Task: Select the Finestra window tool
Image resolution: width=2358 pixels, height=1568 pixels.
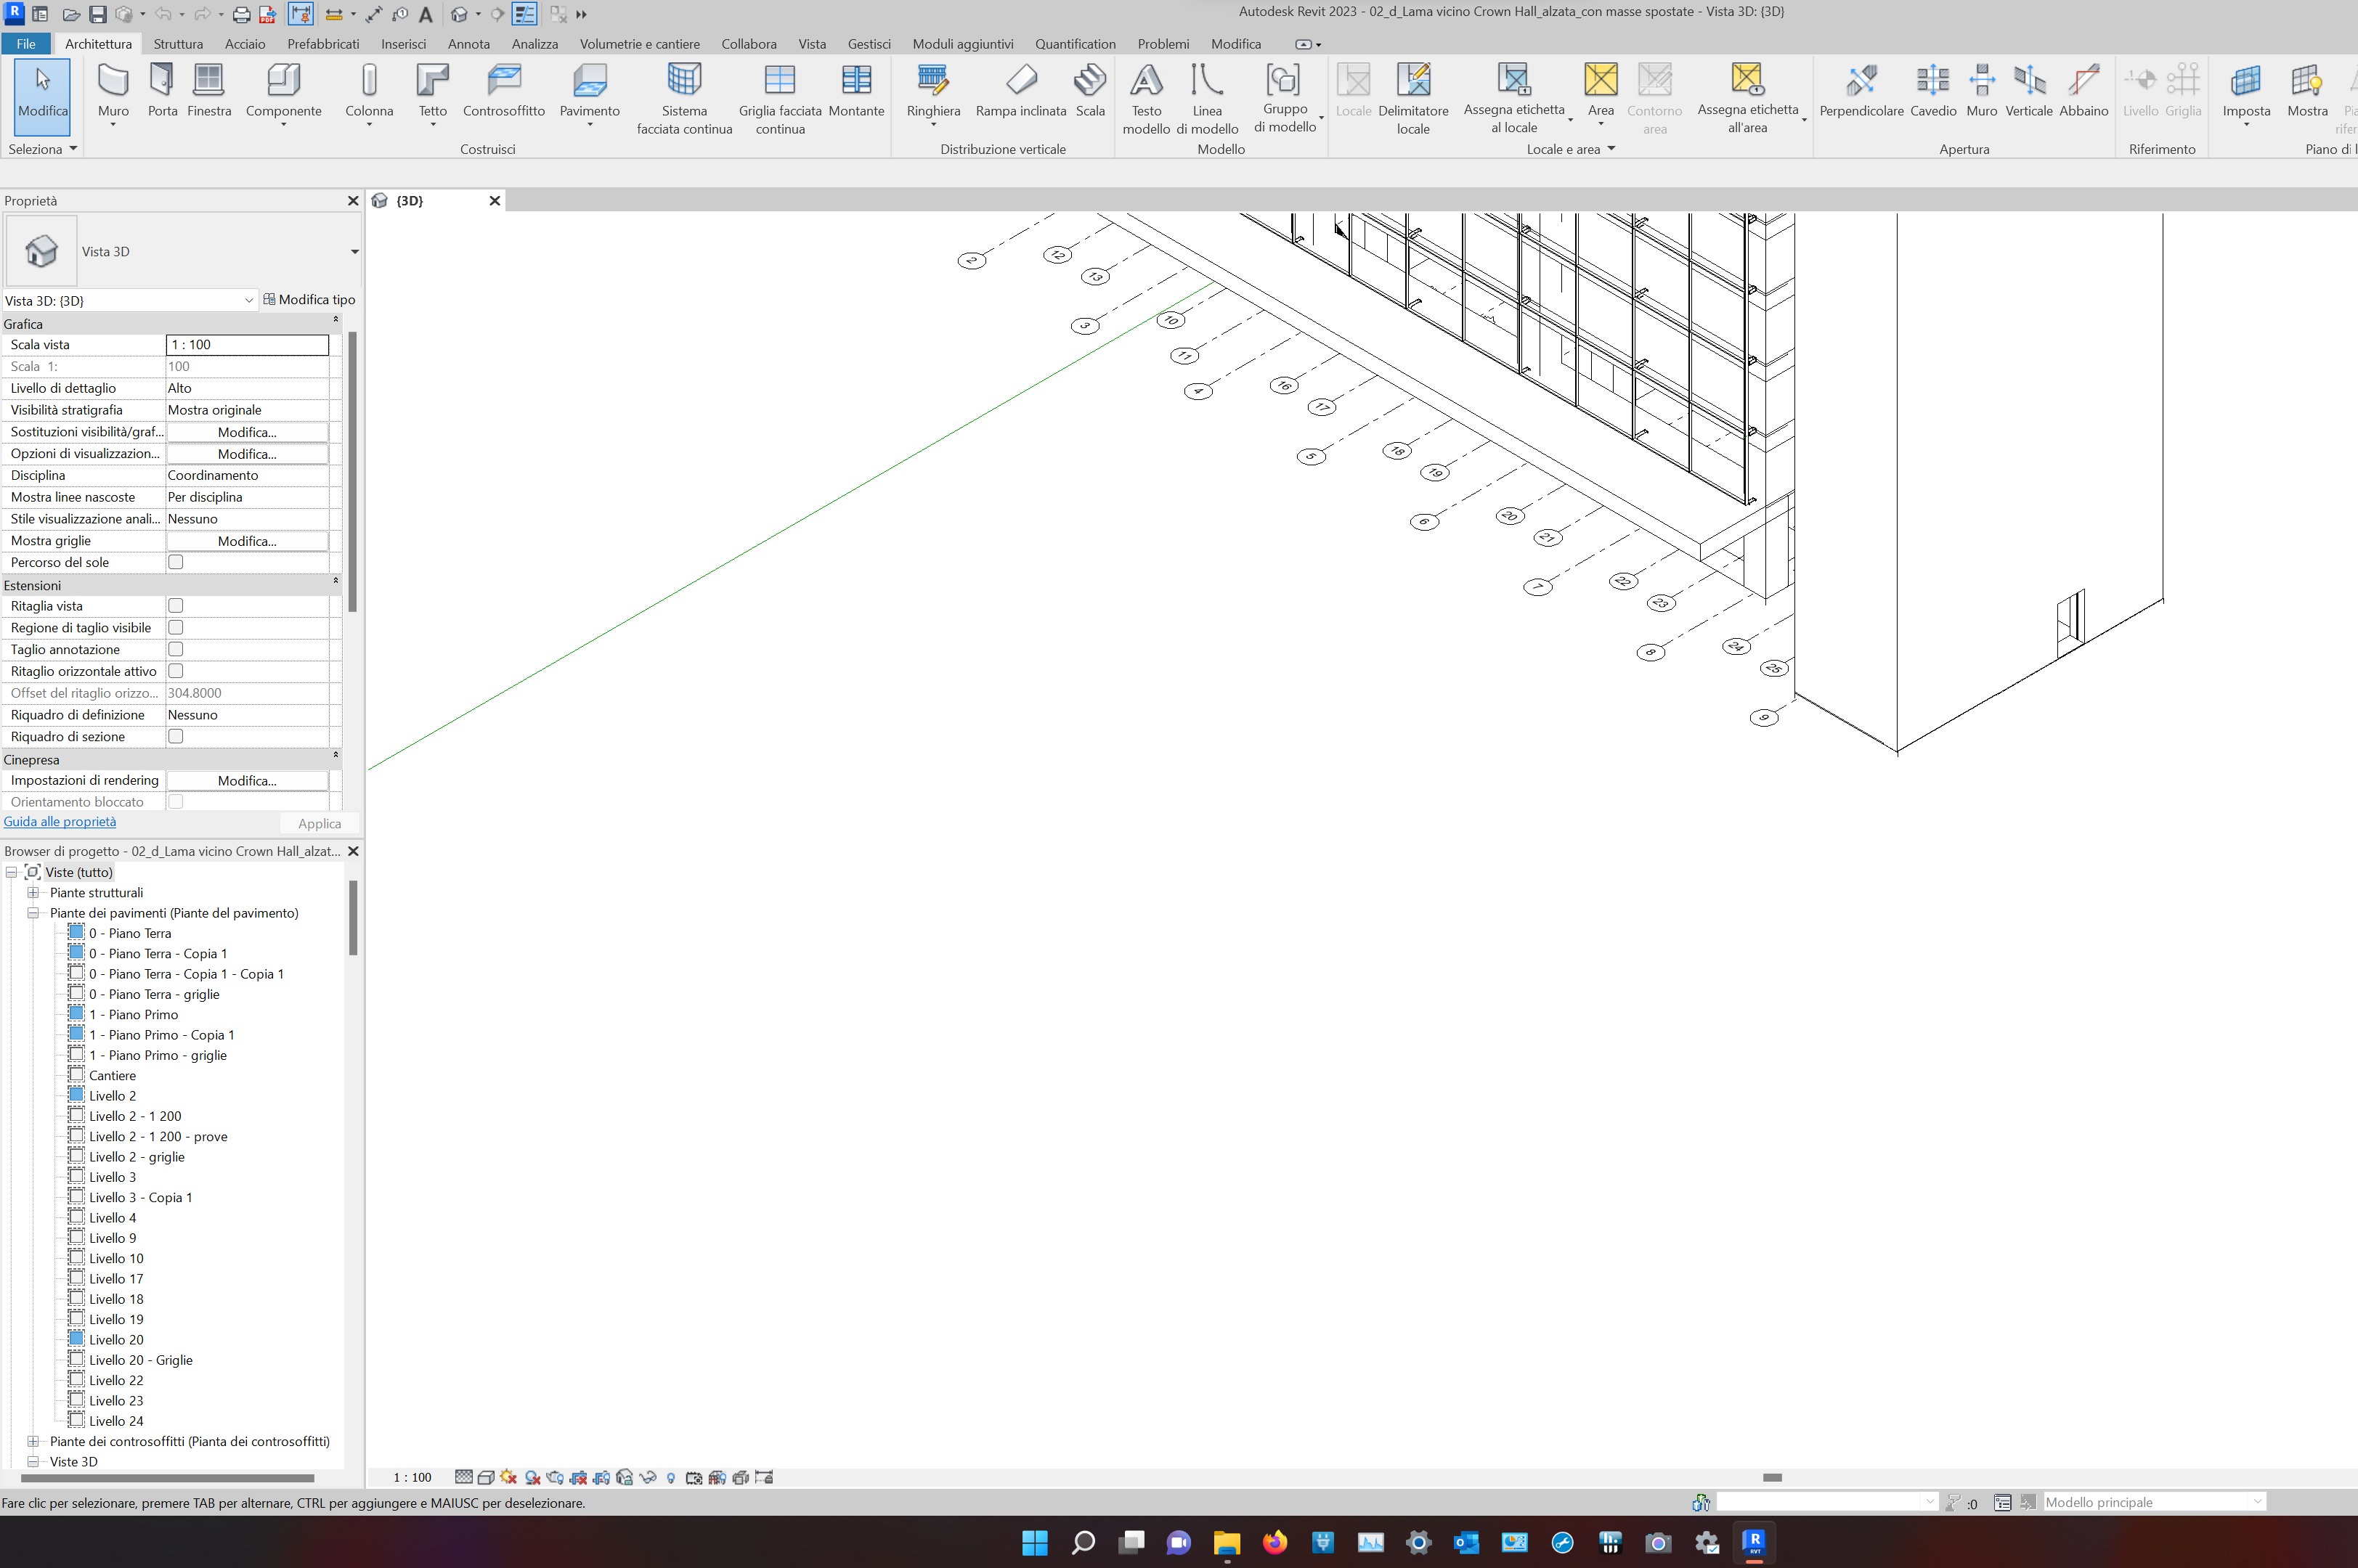Action: point(209,91)
